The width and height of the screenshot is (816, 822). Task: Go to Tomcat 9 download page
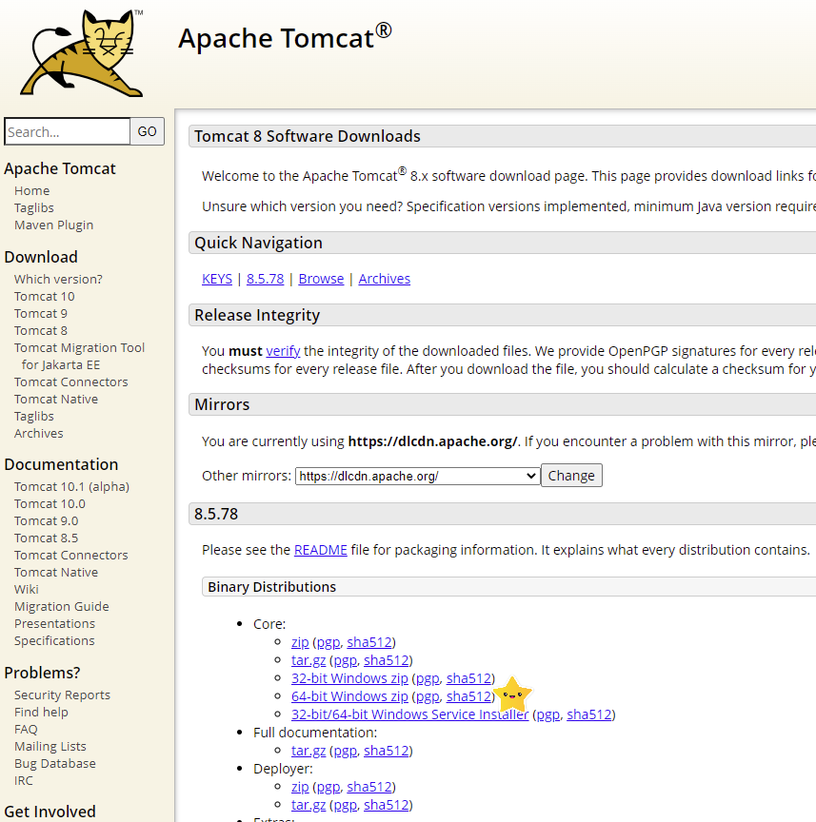click(41, 314)
